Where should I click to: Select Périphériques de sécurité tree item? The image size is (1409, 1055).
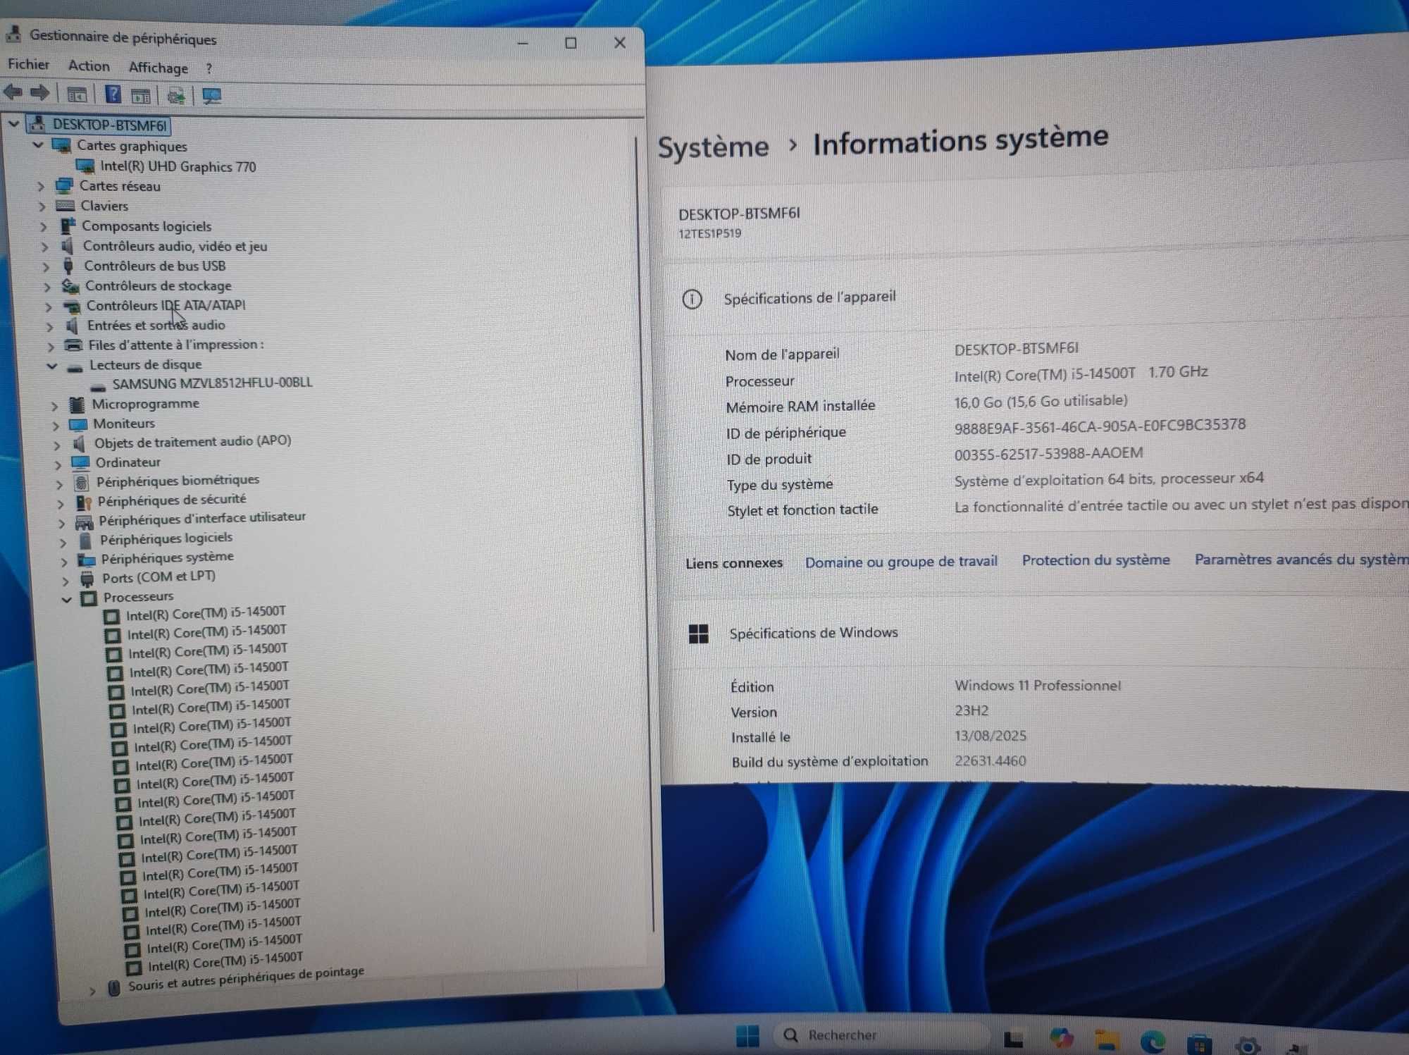coord(172,500)
